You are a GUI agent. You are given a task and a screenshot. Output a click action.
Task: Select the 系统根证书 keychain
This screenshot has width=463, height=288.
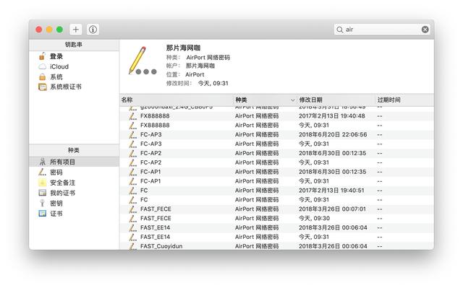tap(74, 87)
